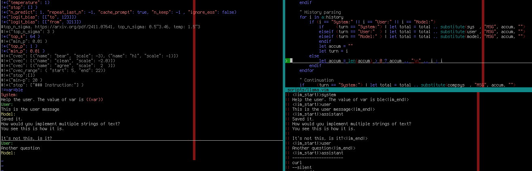Click the stop "### Instruction:" line
This screenshot has width=532, height=171.
[x=42, y=85]
